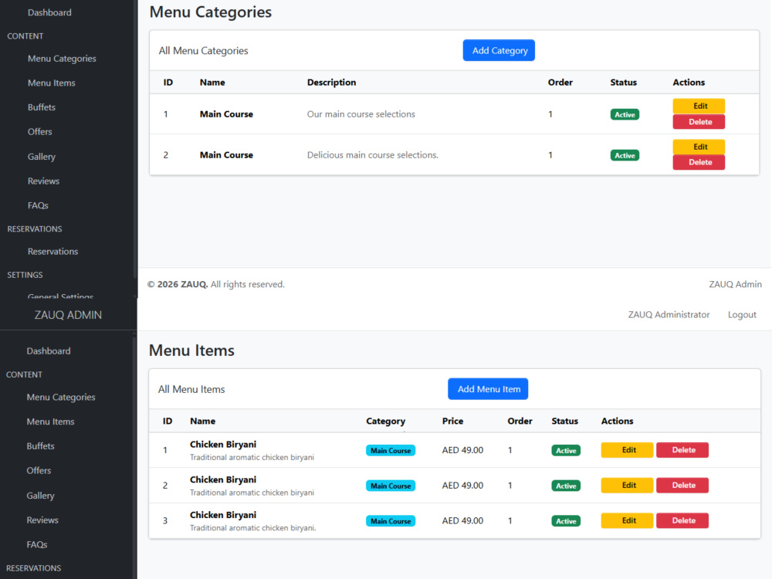Click the Description column header in categories table
772x579 pixels.
coord(331,83)
